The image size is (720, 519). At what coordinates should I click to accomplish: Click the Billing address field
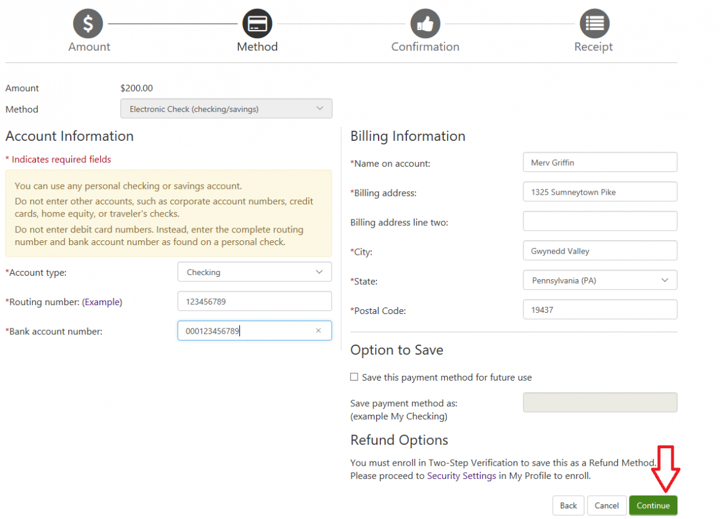600,192
